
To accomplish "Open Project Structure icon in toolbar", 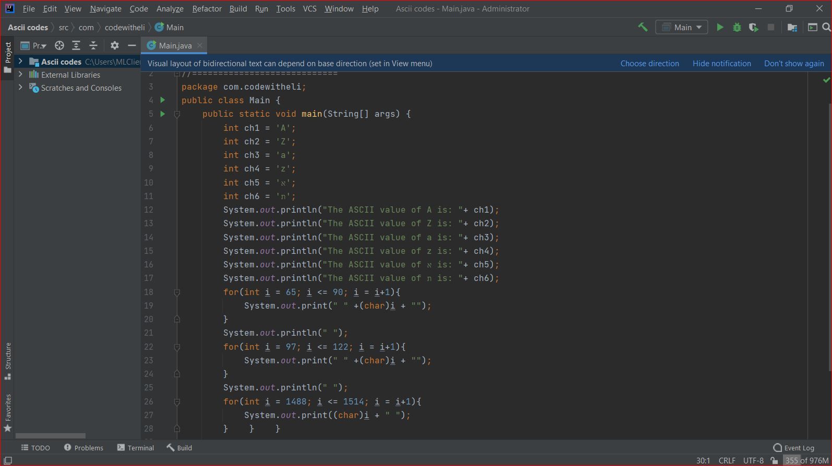I will (x=792, y=27).
